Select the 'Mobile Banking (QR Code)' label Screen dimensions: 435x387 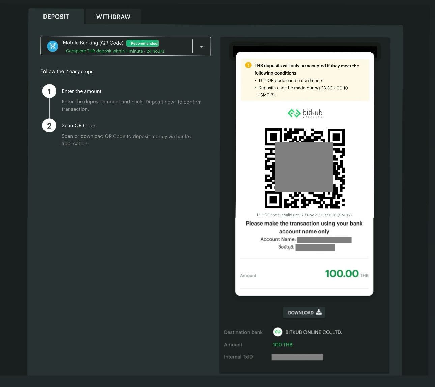pos(93,43)
